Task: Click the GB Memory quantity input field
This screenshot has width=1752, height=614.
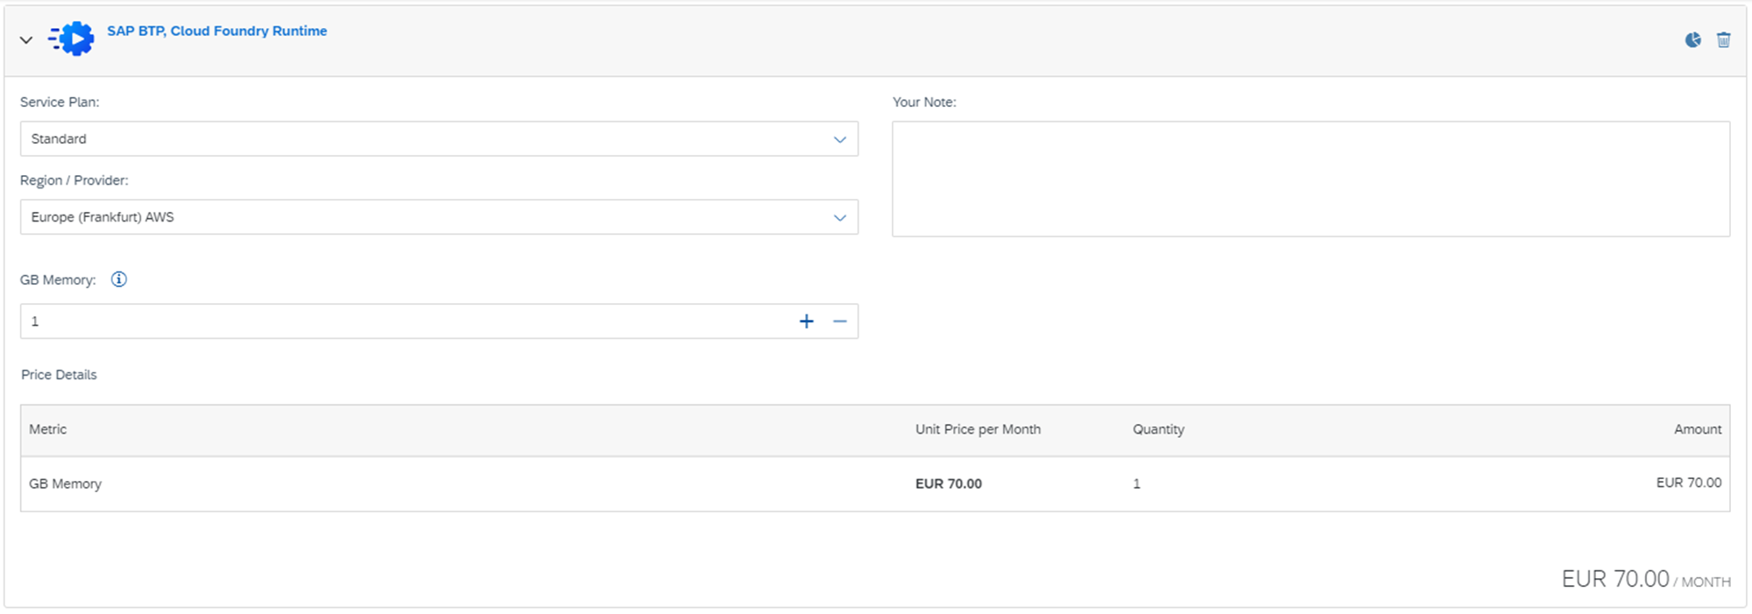Action: (x=403, y=321)
